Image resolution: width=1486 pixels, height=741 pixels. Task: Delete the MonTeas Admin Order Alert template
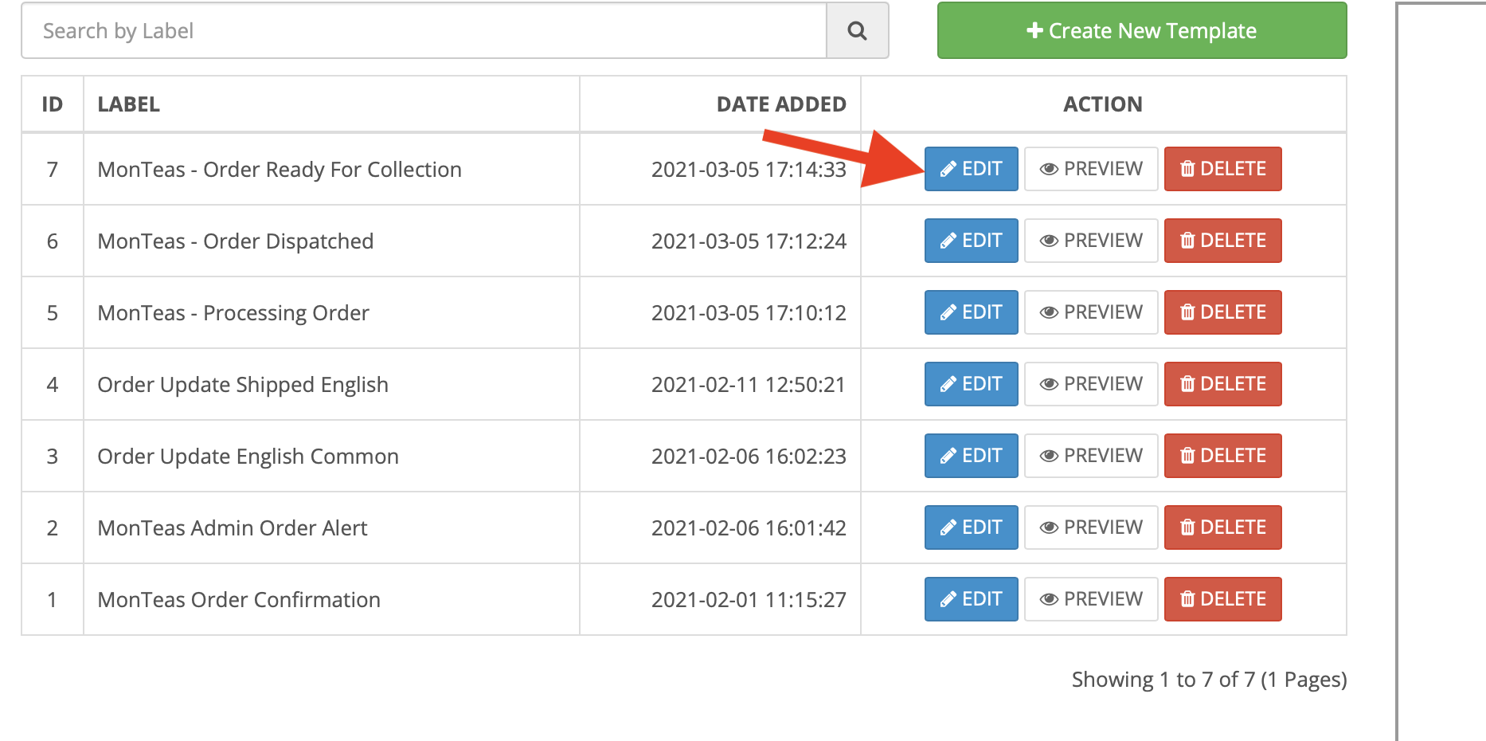click(x=1222, y=527)
